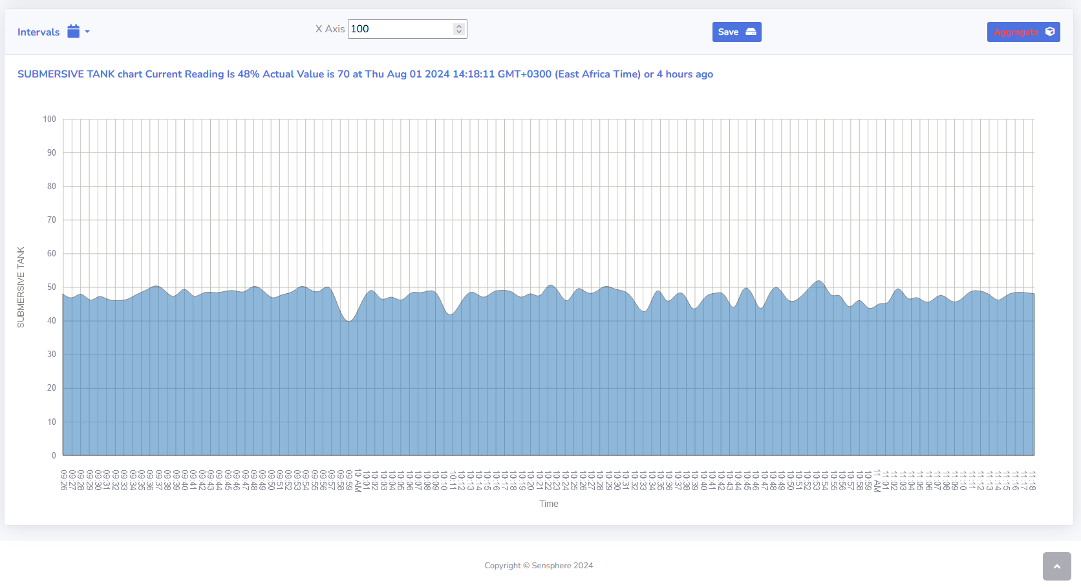Click the vertical SUBMERSIVE TANK axis title

tap(21, 287)
